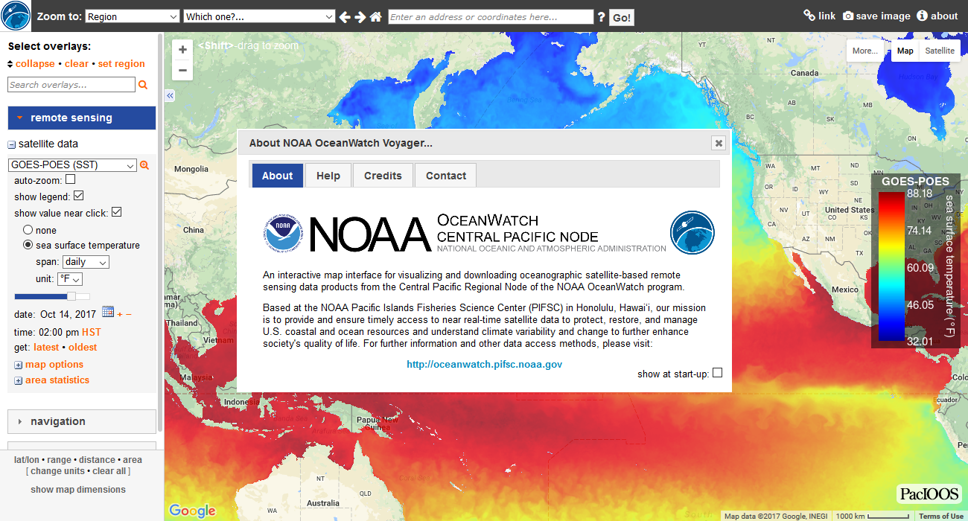Select the sea surface temperature radio button
968x521 pixels.
coord(28,245)
